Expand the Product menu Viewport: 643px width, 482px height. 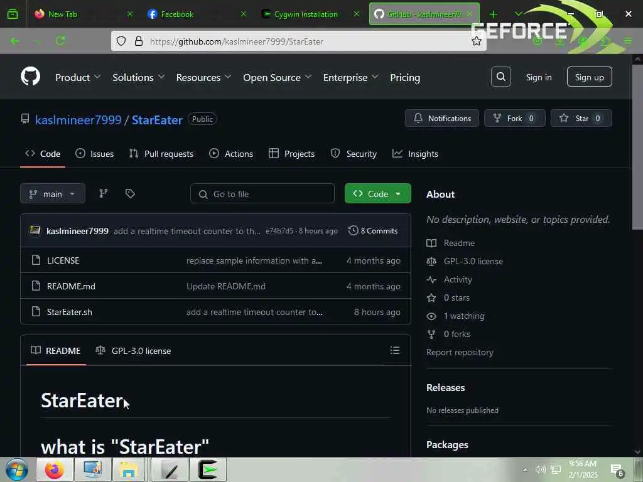77,77
